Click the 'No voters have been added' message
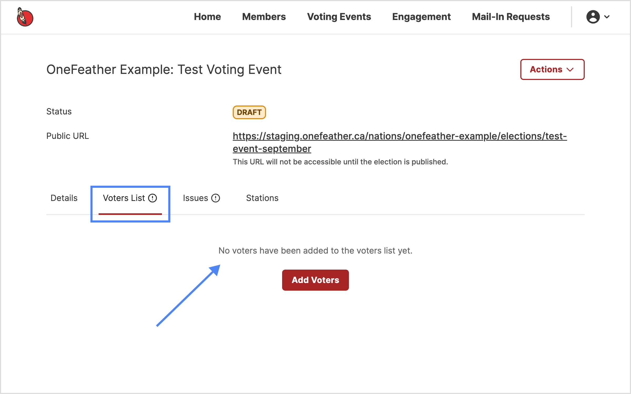The image size is (631, 394). tap(315, 251)
